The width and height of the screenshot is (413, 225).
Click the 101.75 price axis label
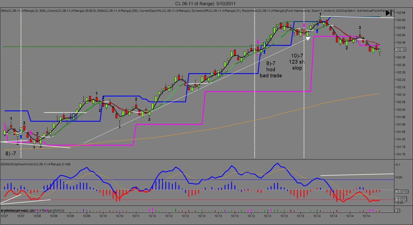(401, 147)
